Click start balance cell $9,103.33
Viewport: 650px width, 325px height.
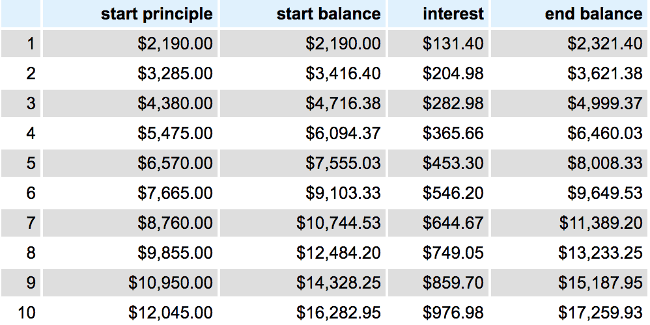point(343,193)
